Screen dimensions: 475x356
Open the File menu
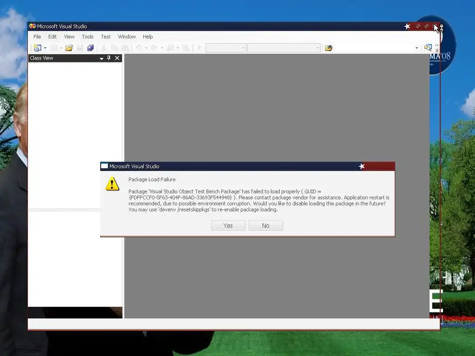(x=37, y=37)
